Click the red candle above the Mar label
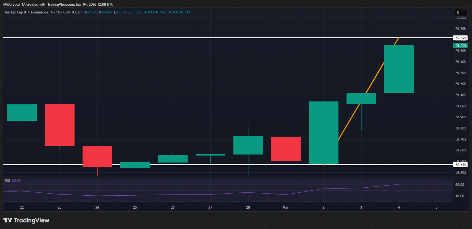 click(x=286, y=149)
